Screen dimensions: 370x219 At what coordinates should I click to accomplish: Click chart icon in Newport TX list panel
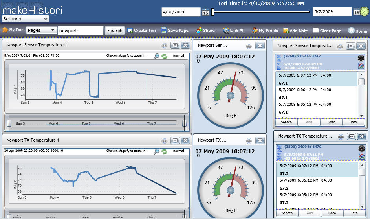[362, 156]
